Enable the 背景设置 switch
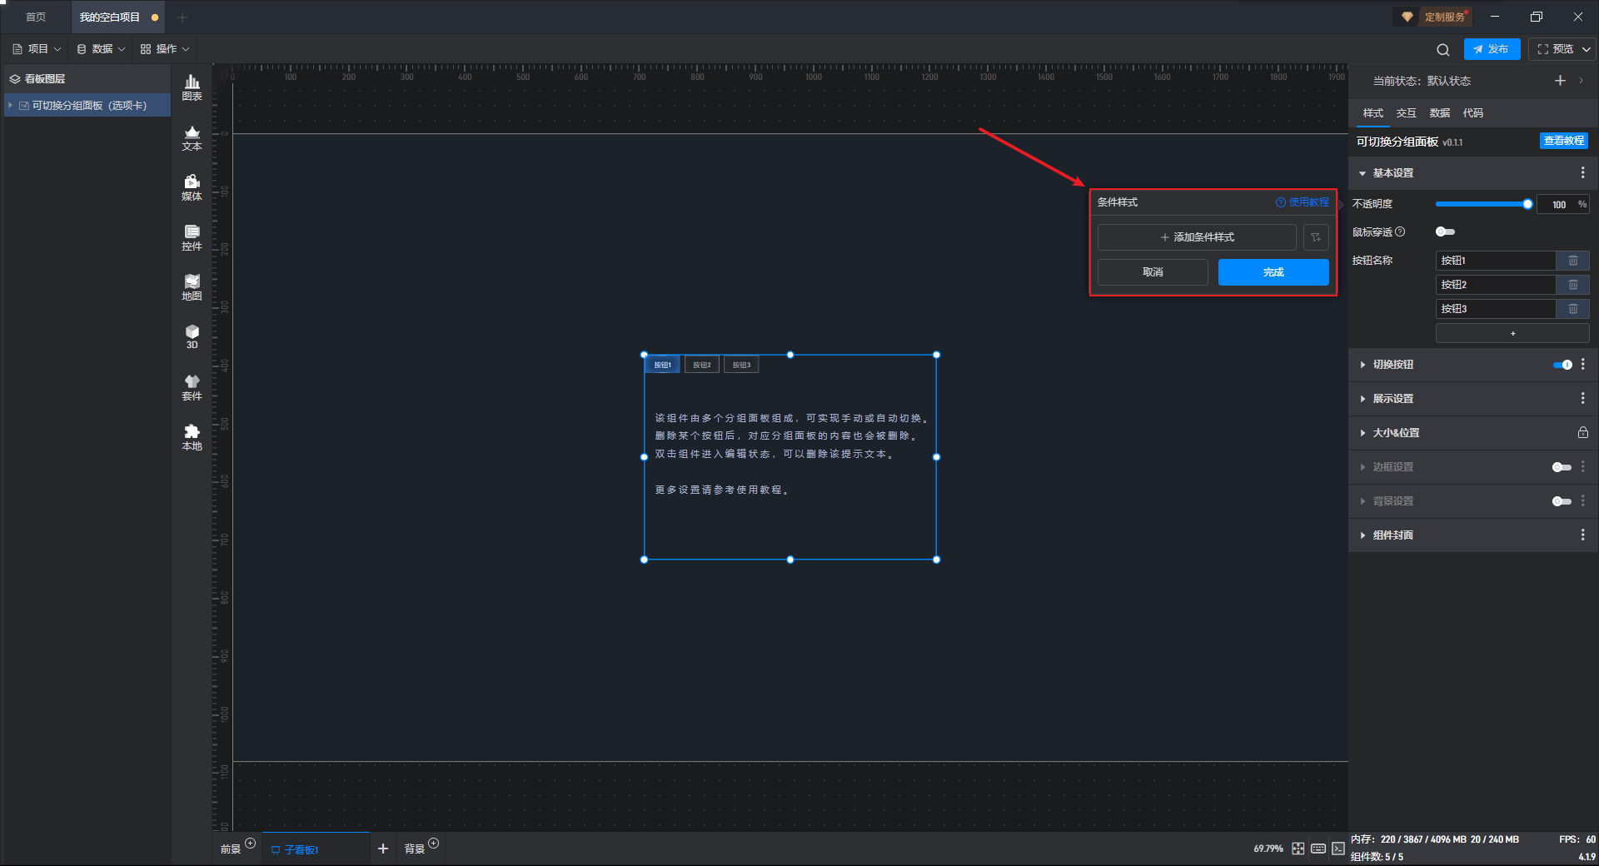The image size is (1599, 866). pyautogui.click(x=1562, y=501)
